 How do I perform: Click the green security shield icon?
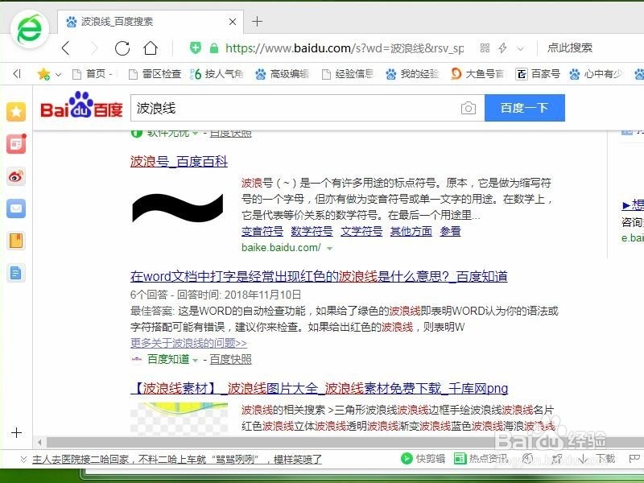(196, 48)
